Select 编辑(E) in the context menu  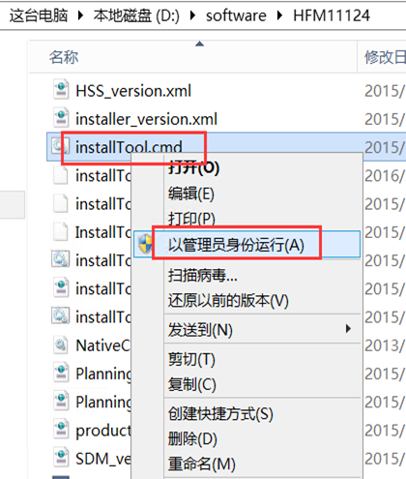click(191, 194)
